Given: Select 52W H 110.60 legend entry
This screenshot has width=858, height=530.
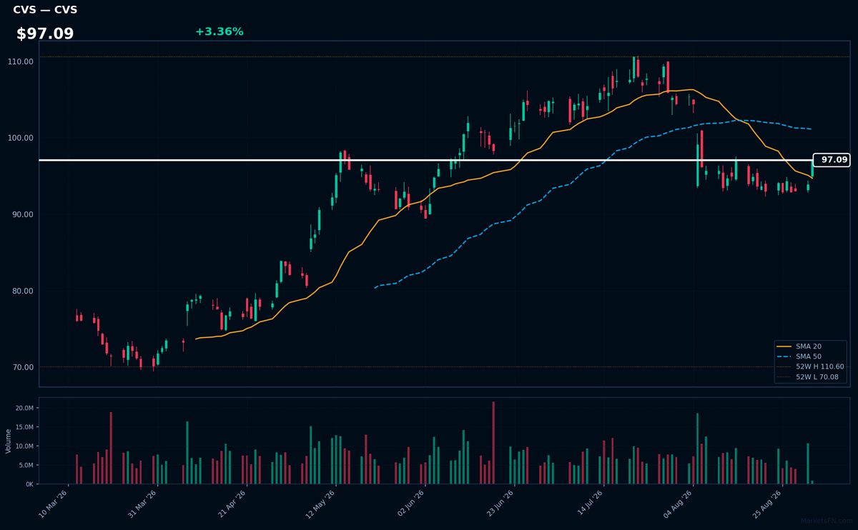Looking at the screenshot, I should pyautogui.click(x=809, y=366).
